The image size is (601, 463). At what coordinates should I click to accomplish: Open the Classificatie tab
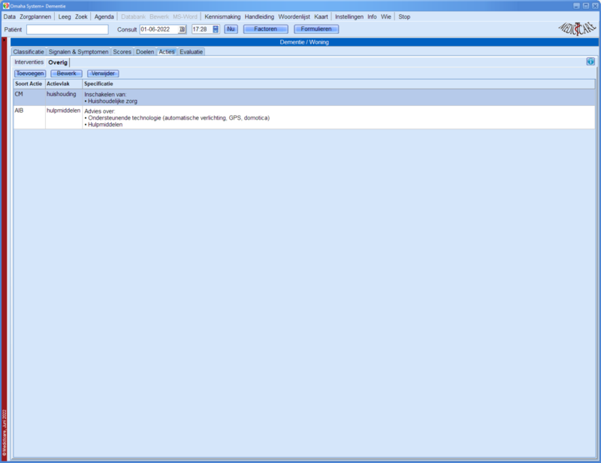pyautogui.click(x=29, y=52)
